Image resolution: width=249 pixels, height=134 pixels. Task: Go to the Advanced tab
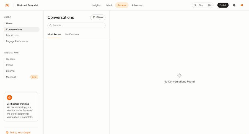point(138,5)
